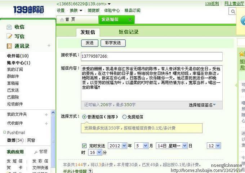245x173 pixels.
Task: Click 简捷版 in top menu
Action: tap(93, 10)
